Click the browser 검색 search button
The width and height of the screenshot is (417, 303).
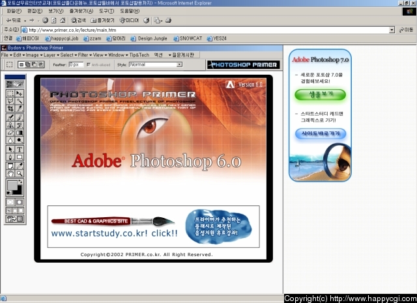[78, 20]
